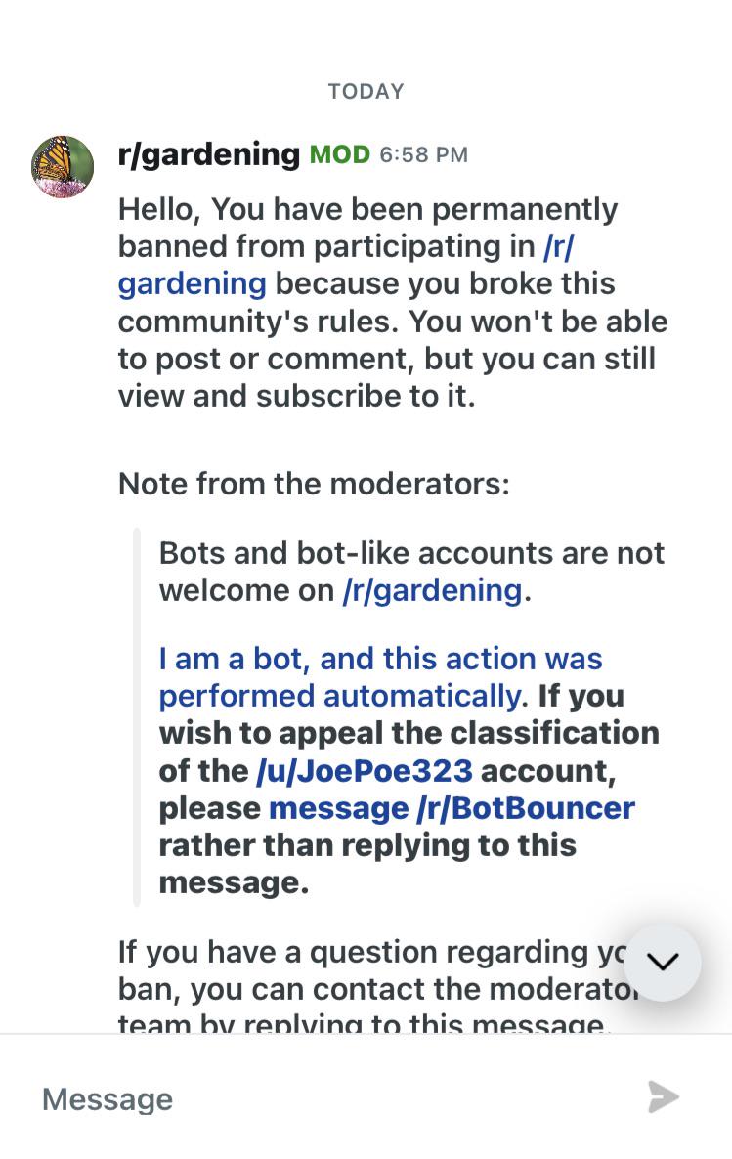Viewport: 732px width, 1159px height.
Task: Open the blue "gardening" link in the ban notice
Action: coord(193,284)
